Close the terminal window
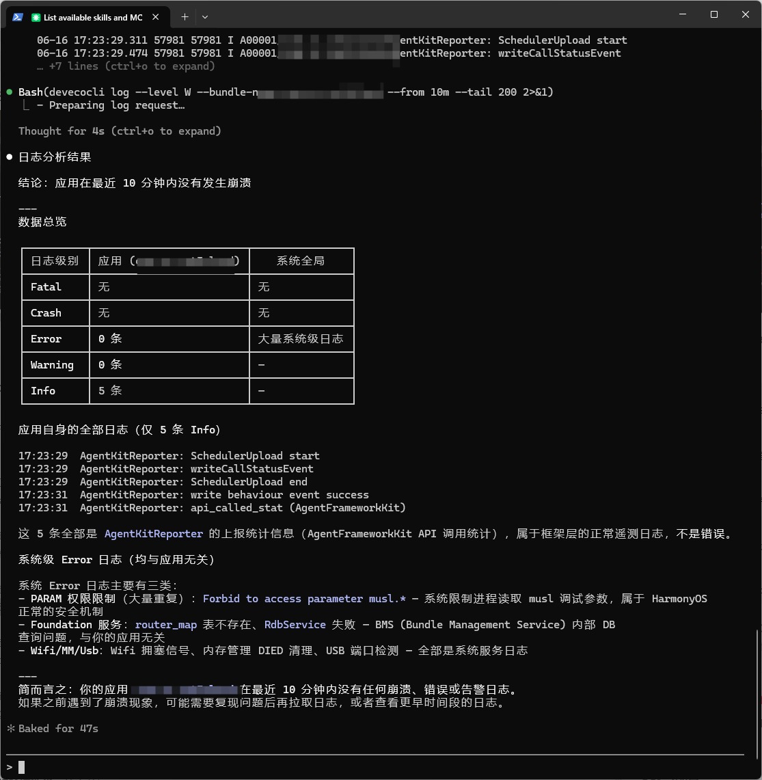 [745, 14]
